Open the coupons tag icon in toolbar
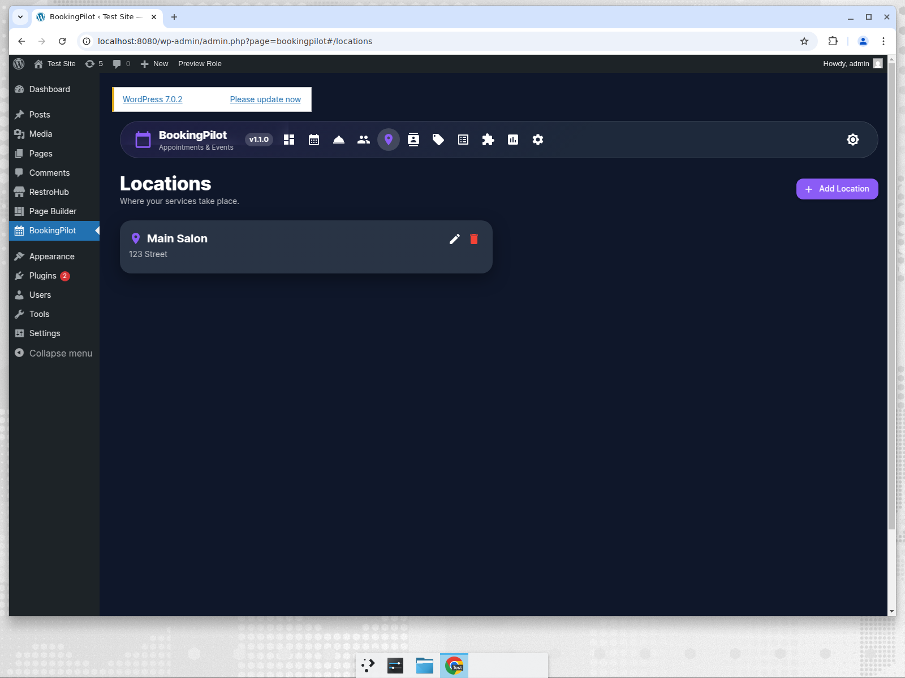 [x=438, y=140]
